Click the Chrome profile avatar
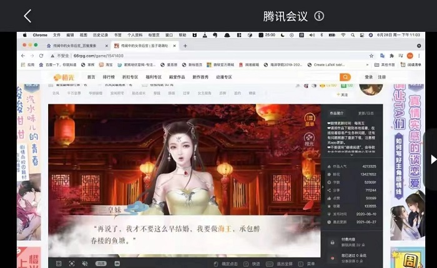 point(410,56)
